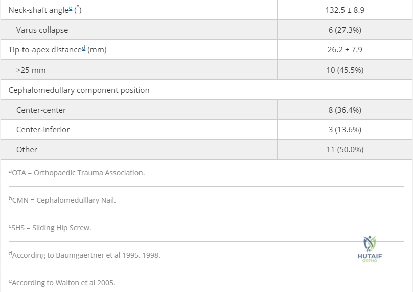413x292 pixels.
Task: Select Cephalomedullary component position heading
Action: [79, 90]
